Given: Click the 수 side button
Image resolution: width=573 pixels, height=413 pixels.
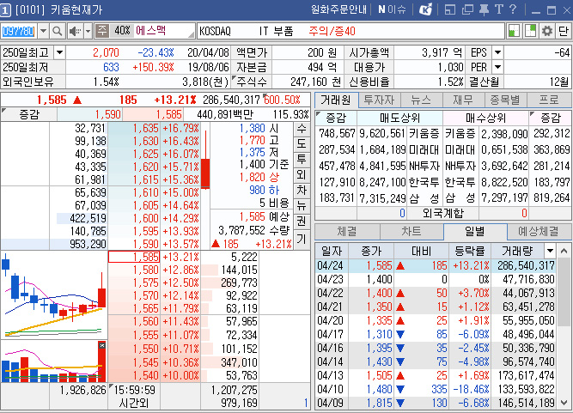Looking at the screenshot, I should (x=302, y=129).
